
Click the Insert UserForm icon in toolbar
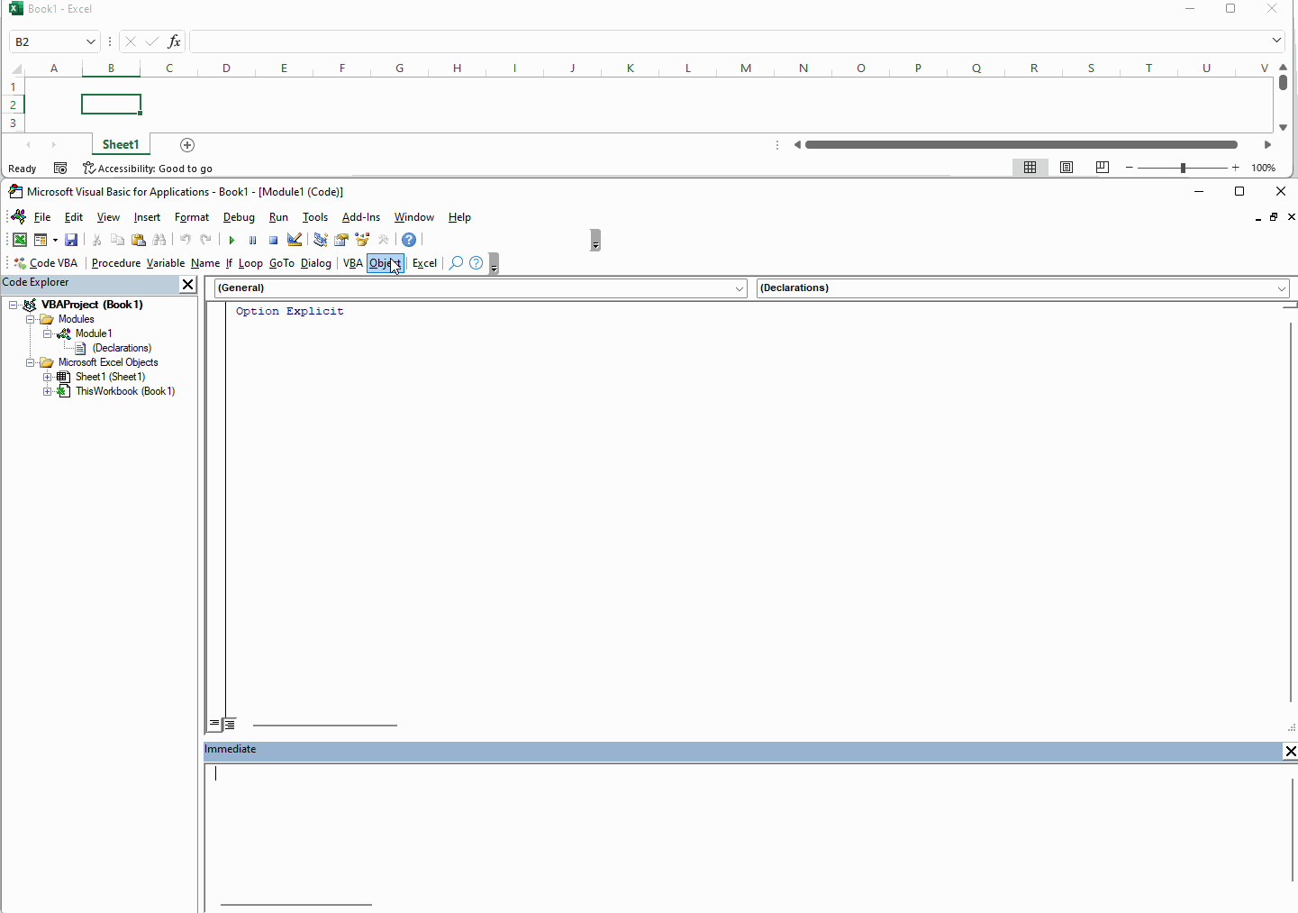click(41, 240)
